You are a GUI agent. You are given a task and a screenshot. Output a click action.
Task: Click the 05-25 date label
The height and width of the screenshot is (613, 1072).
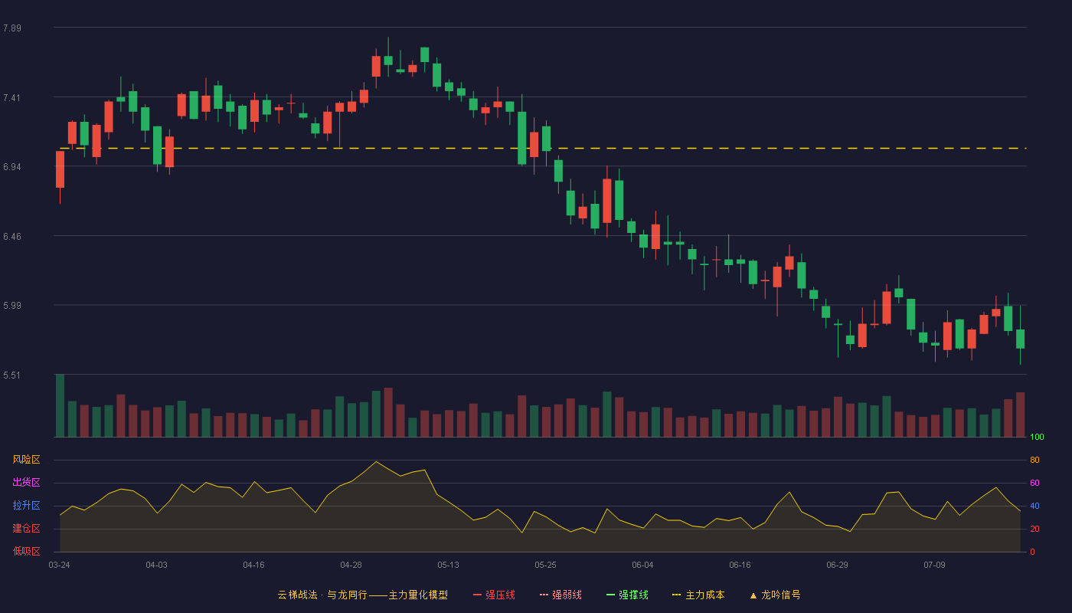coord(545,565)
